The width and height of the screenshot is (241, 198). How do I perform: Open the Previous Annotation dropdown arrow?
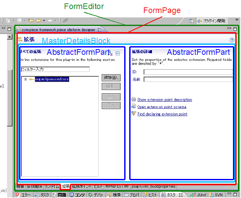(x=25, y=21)
